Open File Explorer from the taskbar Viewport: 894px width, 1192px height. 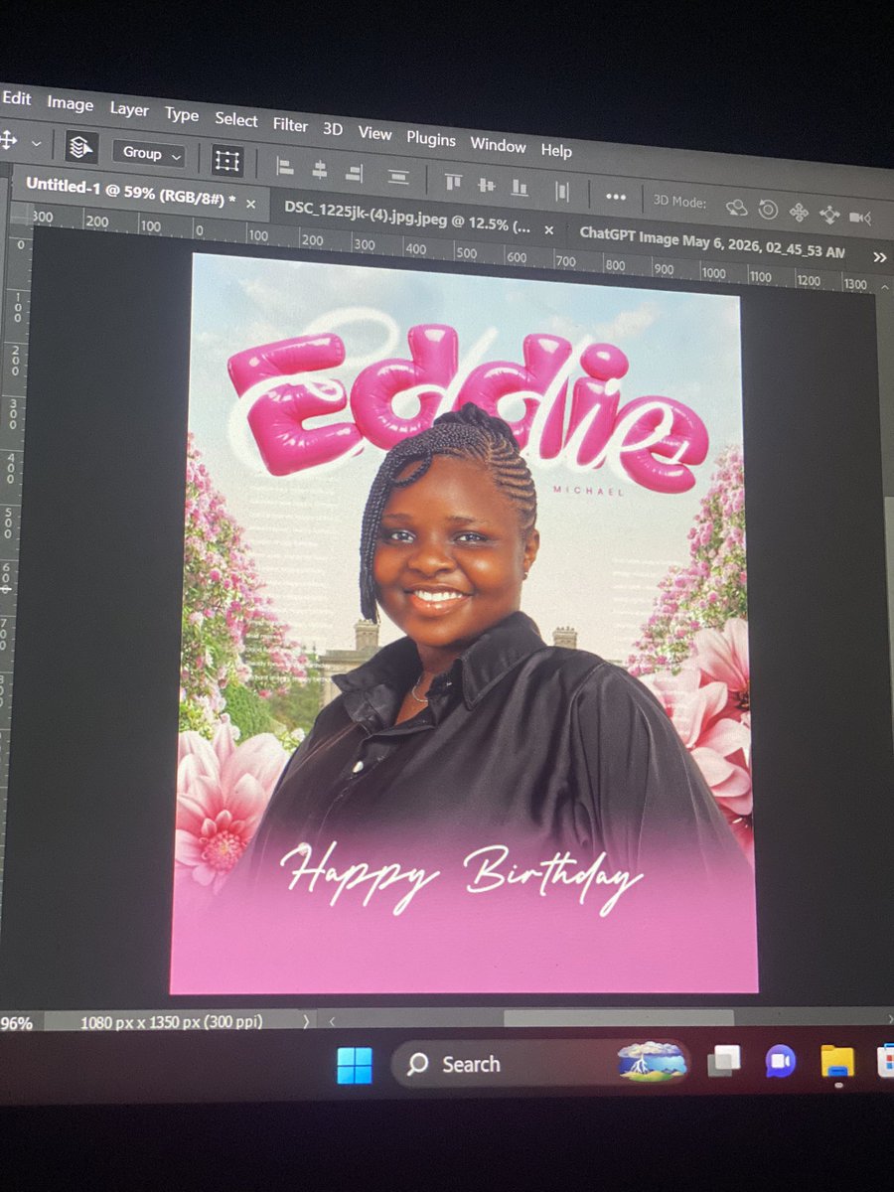click(837, 1061)
